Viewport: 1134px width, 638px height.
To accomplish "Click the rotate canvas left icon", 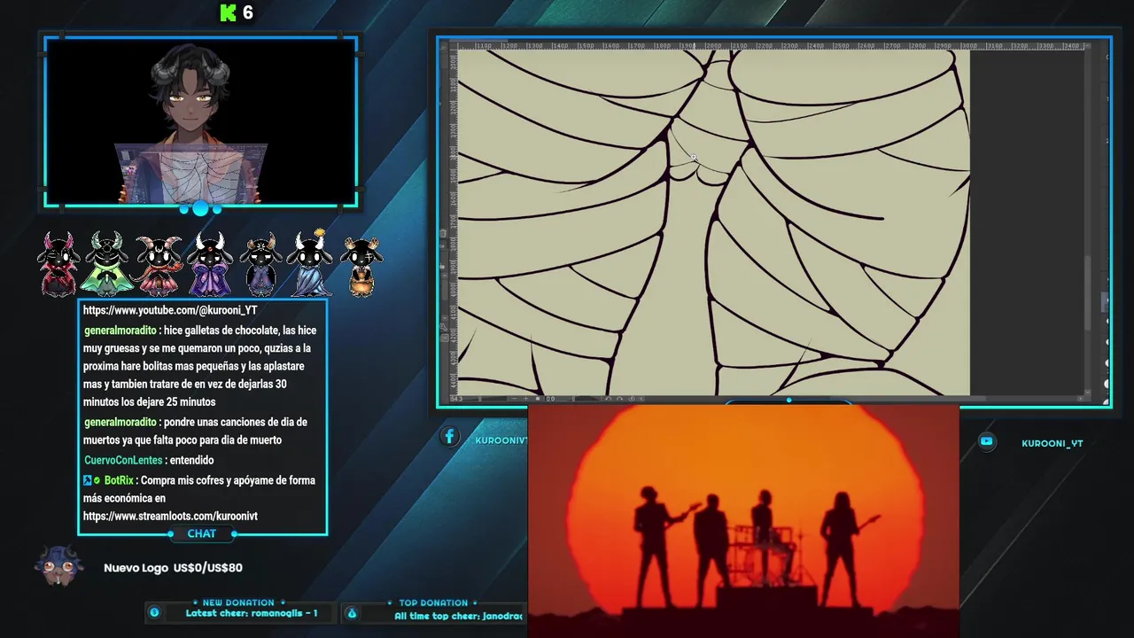I will click(609, 399).
